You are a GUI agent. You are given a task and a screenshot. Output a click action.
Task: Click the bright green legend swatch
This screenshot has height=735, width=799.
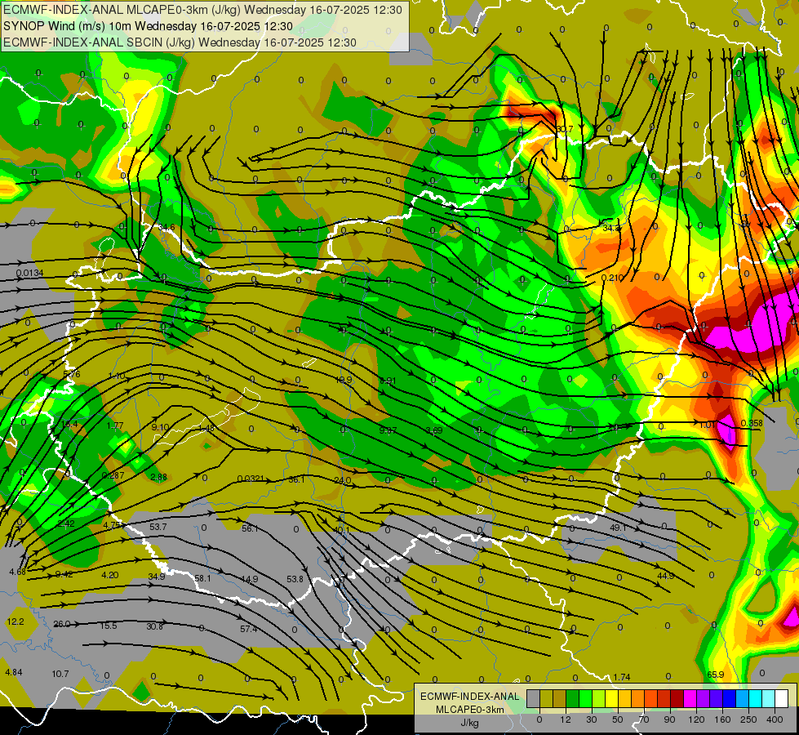click(585, 699)
